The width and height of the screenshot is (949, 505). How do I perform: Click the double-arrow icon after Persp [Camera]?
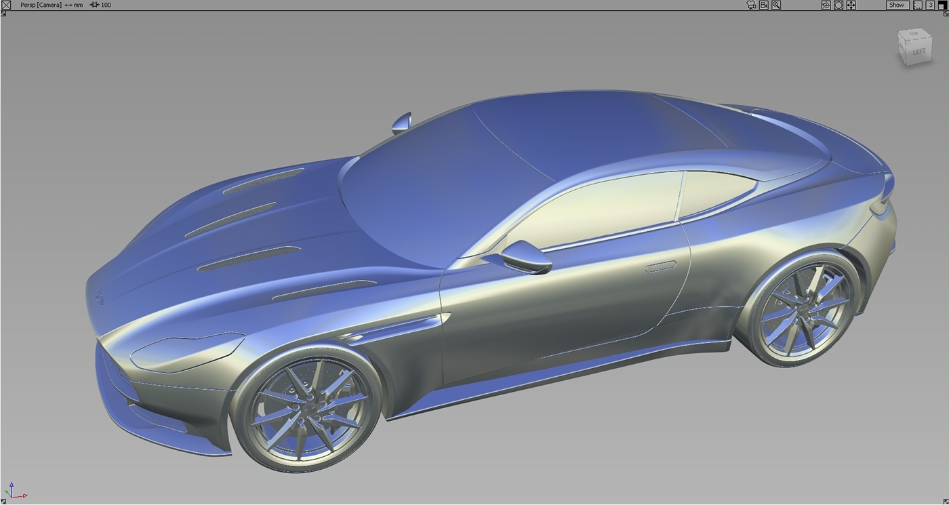(68, 5)
